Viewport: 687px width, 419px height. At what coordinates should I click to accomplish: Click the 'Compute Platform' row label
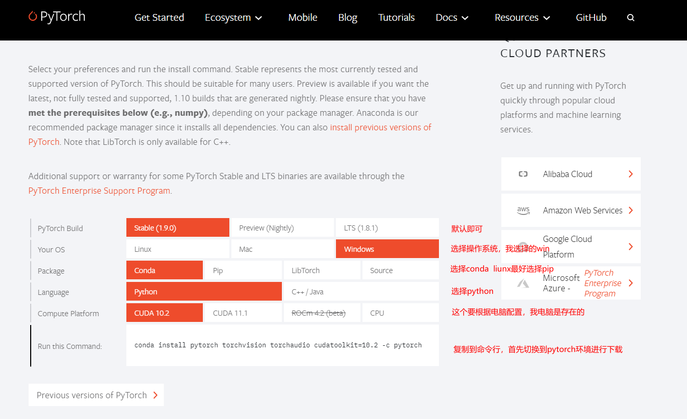[x=68, y=314]
